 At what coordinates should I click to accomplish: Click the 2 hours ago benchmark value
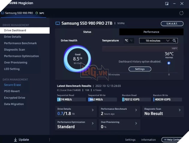click(x=108, y=114)
